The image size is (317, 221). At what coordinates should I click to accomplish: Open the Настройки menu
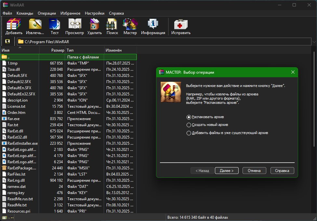[x=94, y=13]
